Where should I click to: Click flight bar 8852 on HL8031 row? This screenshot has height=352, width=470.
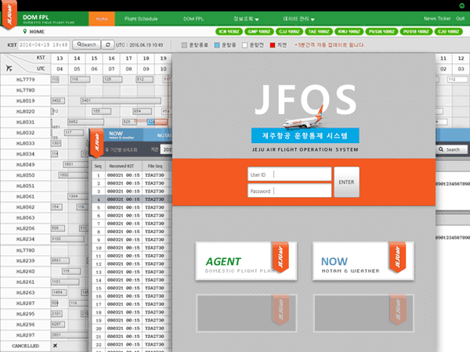tap(85, 122)
